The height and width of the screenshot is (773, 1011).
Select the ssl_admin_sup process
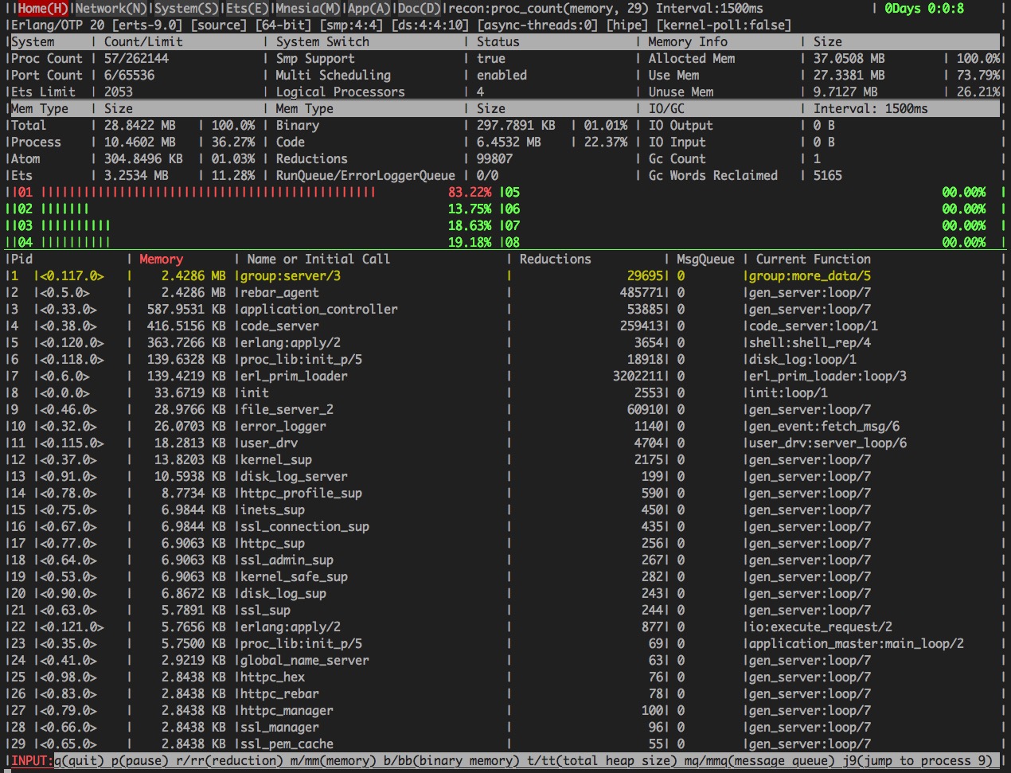(286, 560)
